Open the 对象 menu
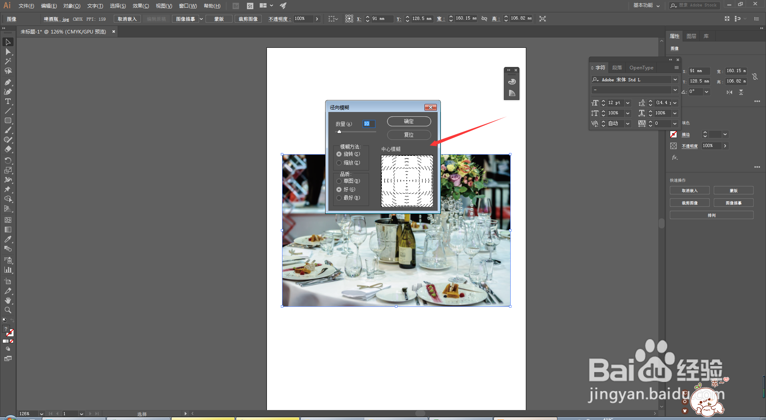The image size is (766, 420). coord(72,6)
